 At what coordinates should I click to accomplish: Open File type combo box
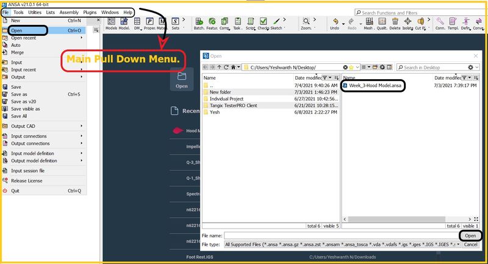click(x=342, y=245)
